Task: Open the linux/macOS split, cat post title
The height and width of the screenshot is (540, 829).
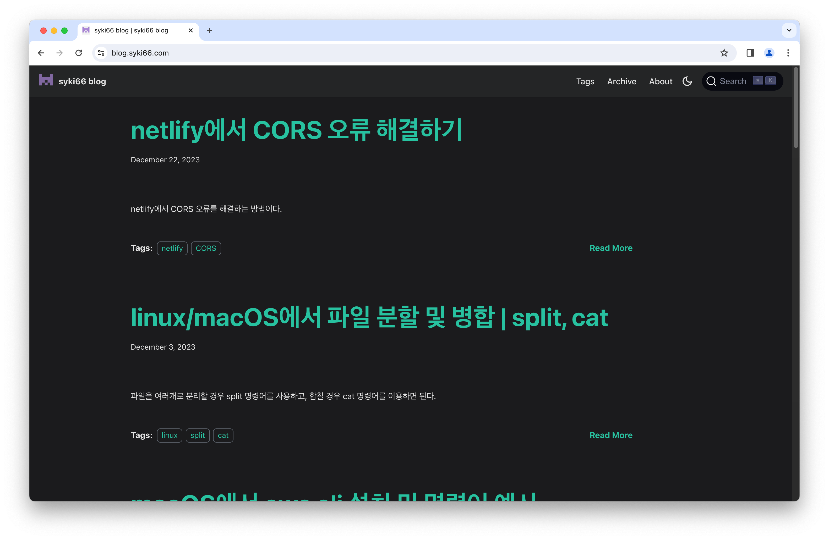Action: coord(369,317)
